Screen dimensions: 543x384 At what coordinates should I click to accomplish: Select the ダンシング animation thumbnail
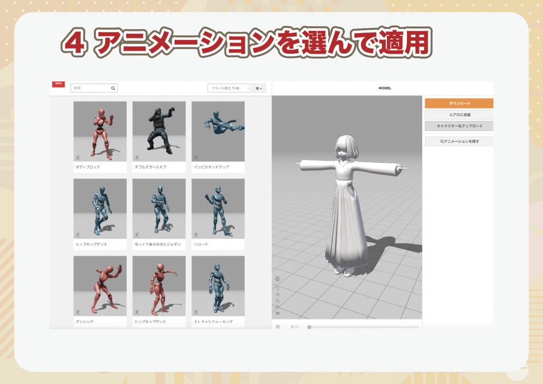(100, 286)
